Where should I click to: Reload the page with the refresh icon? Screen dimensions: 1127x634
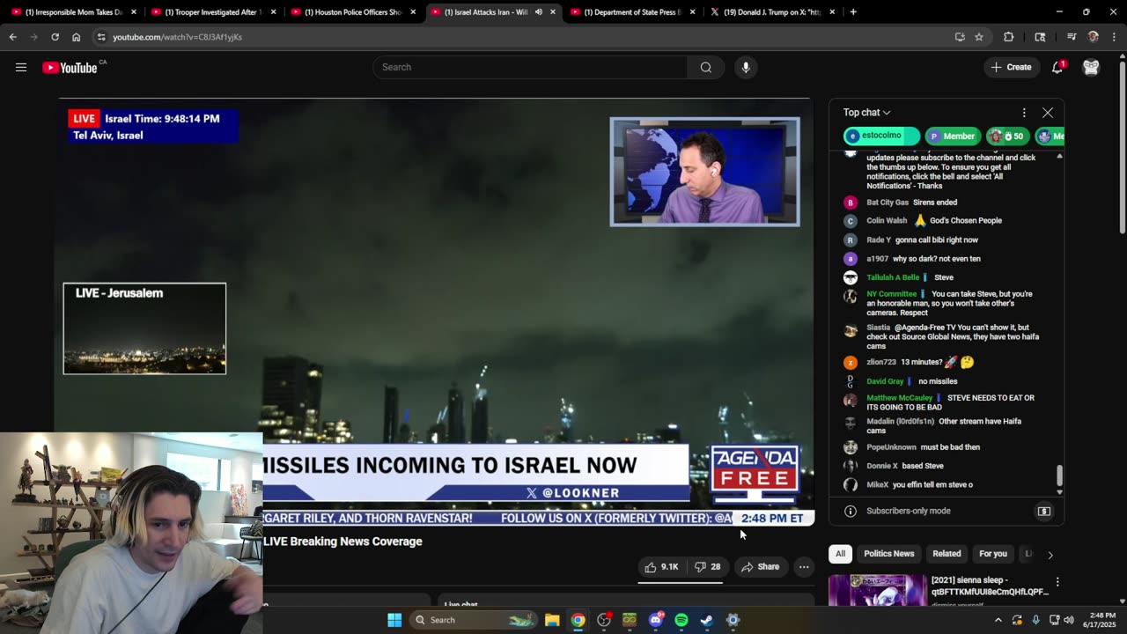(x=55, y=37)
